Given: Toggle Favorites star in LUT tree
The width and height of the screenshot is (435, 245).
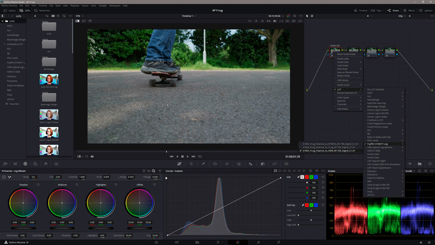Looking at the screenshot, I should 7,104.
